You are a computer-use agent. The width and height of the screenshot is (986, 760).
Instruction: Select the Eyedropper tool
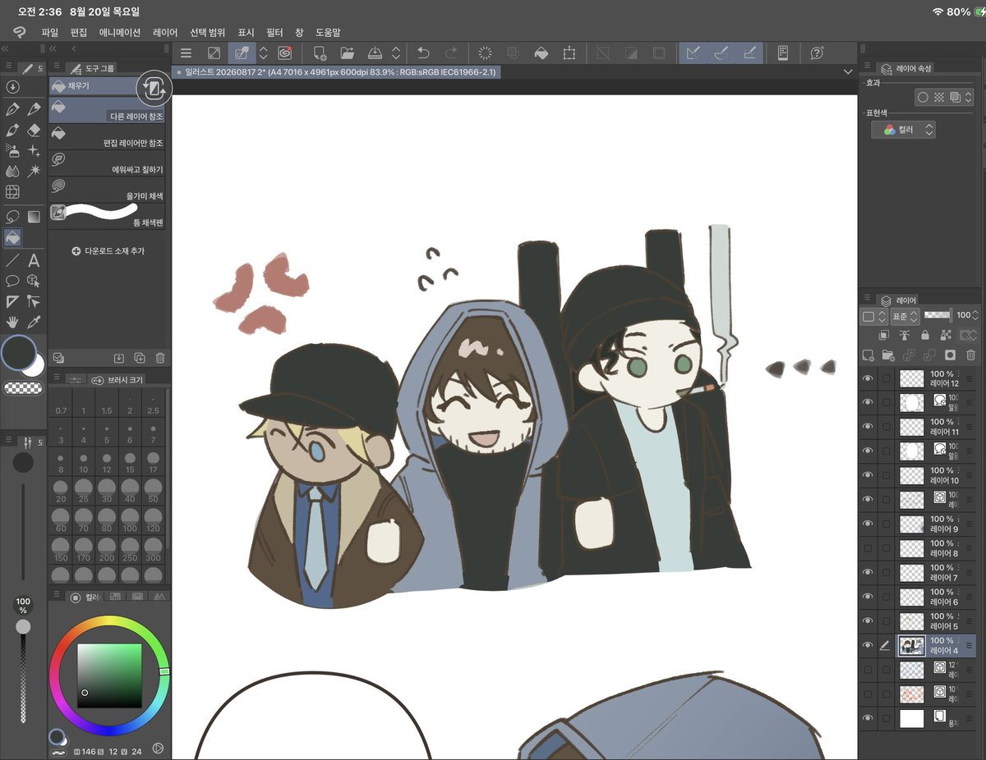pyautogui.click(x=34, y=322)
